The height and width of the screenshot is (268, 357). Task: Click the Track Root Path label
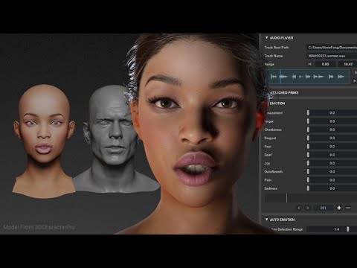point(277,48)
